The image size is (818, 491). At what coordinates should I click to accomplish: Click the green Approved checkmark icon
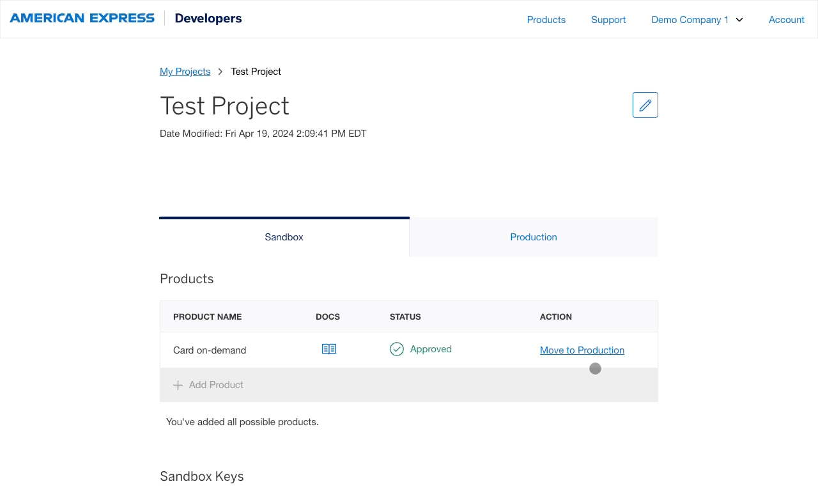(x=396, y=349)
